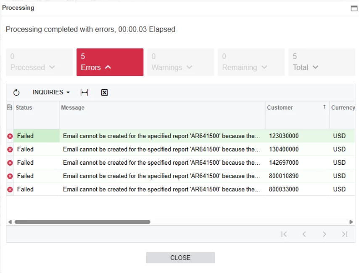Click the sort arrow in Customer column header
The height and width of the screenshot is (273, 359).
click(324, 107)
